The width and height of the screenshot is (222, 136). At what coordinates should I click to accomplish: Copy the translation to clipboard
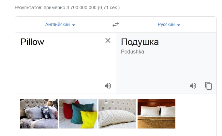click(x=208, y=86)
